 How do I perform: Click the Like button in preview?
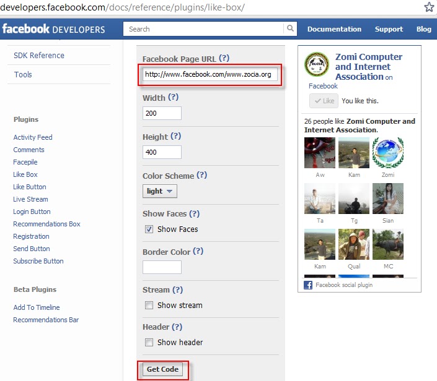[324, 101]
